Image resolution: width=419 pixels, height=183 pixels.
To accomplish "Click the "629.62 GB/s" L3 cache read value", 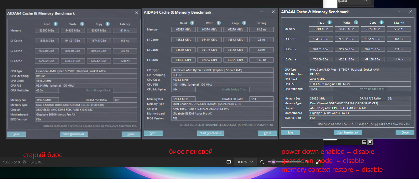I will pyautogui.click(x=47, y=61).
